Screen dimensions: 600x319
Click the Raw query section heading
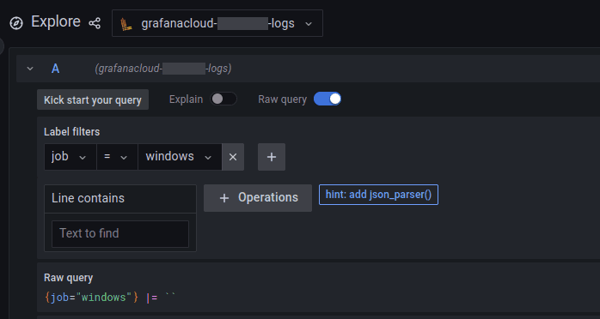(69, 278)
